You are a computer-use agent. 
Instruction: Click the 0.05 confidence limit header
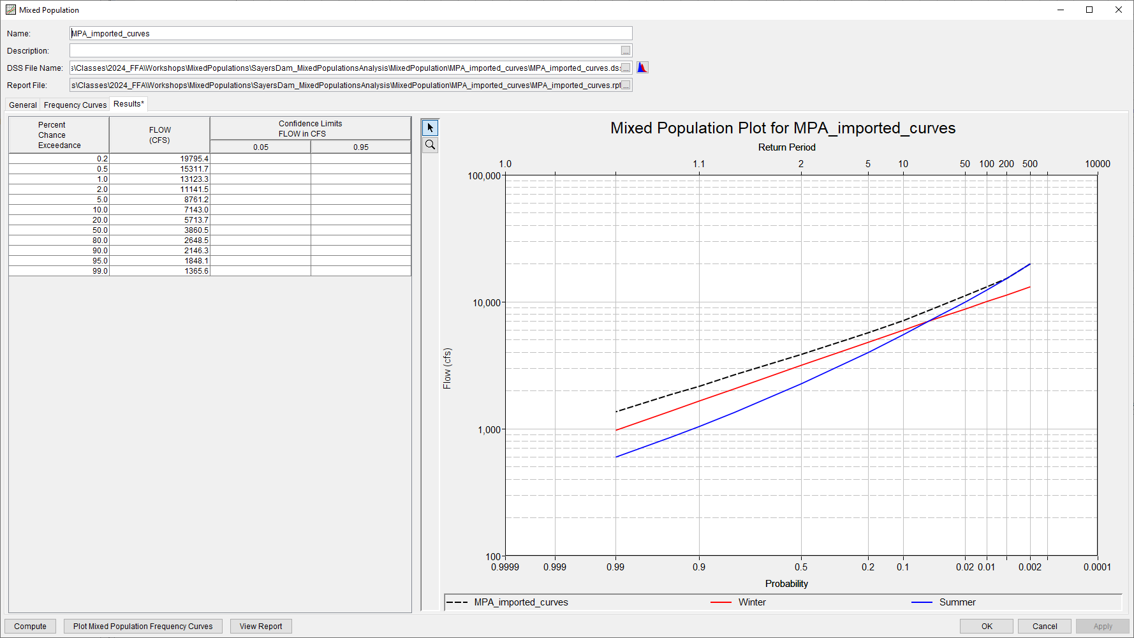260,147
